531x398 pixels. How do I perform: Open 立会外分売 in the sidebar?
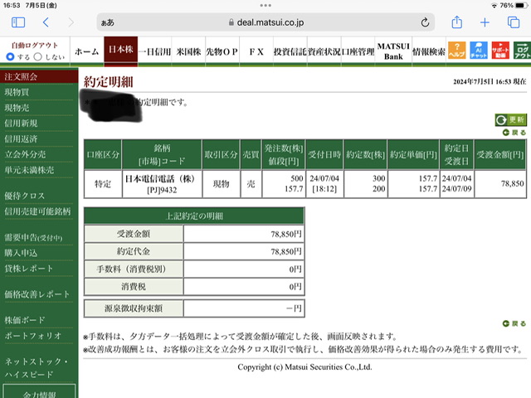[x=25, y=154]
